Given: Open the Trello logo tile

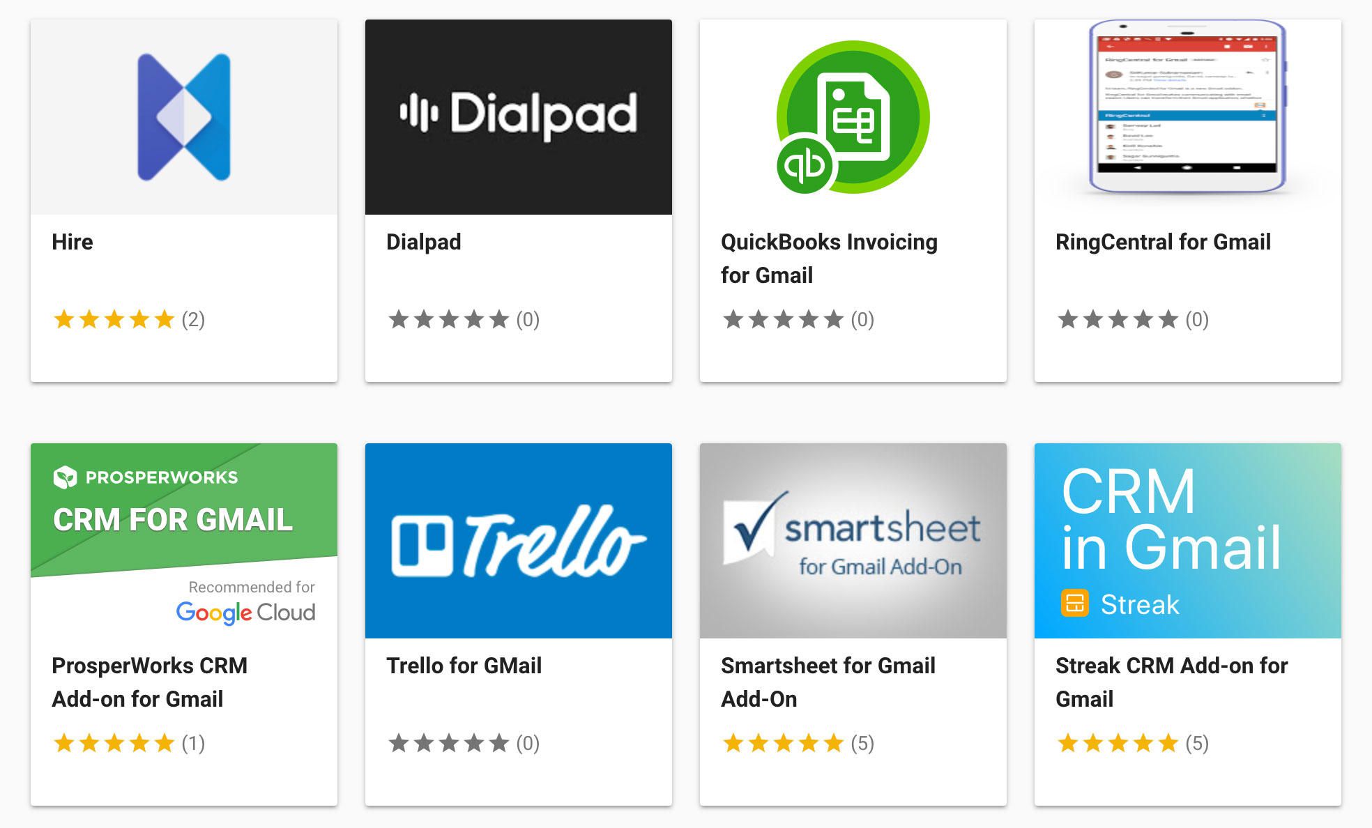Looking at the screenshot, I should (x=519, y=541).
